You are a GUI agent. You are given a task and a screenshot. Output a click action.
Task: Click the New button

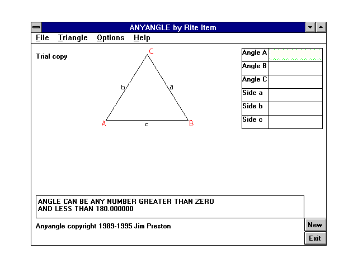[x=315, y=225]
